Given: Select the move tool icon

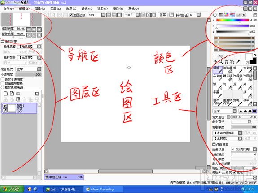Looking at the screenshot, I should pos(215,62).
